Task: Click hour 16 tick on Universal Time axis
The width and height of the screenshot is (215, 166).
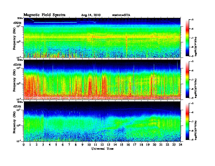Action: tap(128, 145)
